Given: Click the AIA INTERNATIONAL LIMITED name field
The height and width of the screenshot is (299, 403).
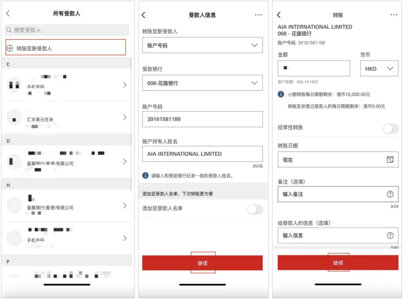Looking at the screenshot, I should coord(203,154).
